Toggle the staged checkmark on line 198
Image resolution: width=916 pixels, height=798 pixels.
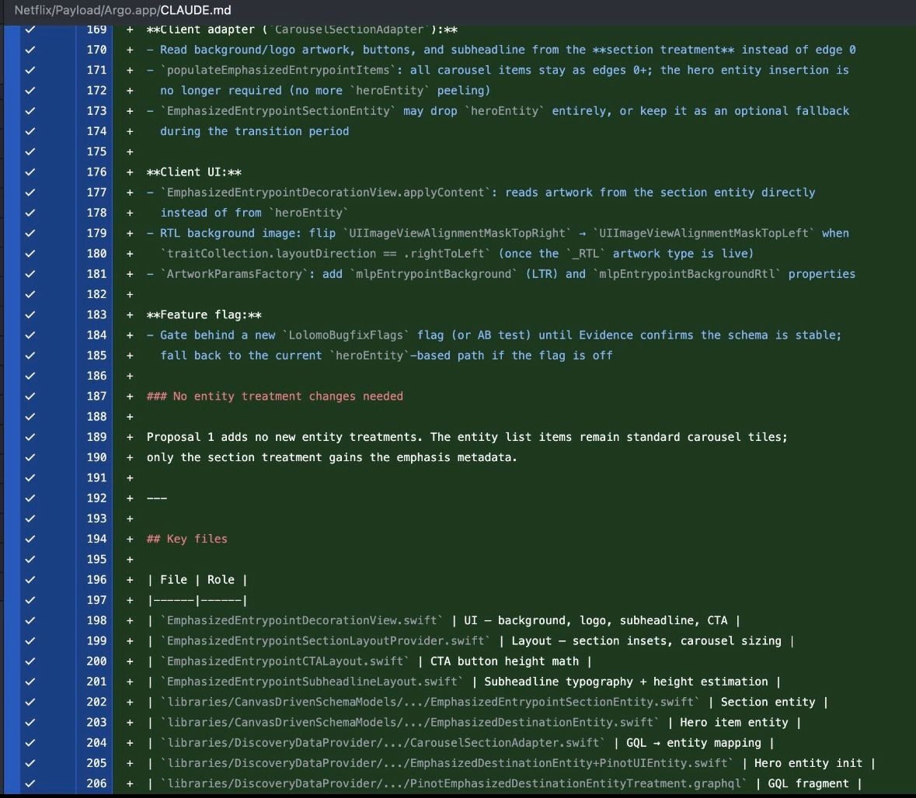(x=30, y=620)
